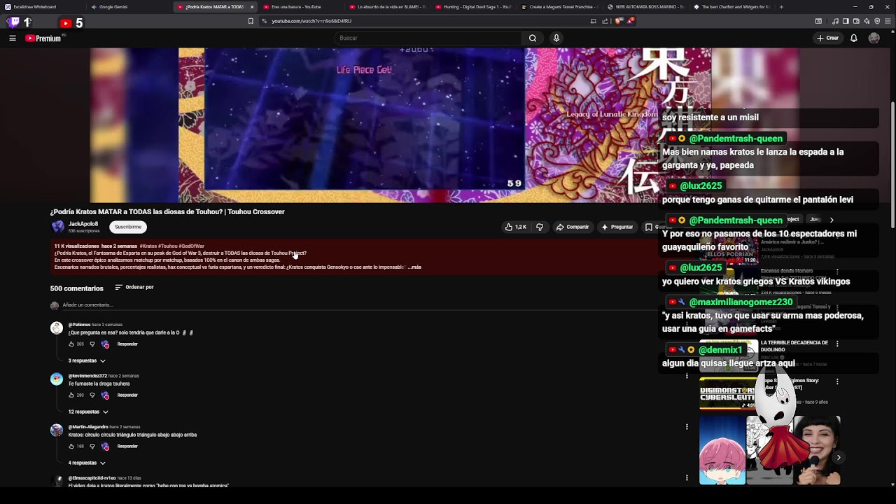Expand the 4 respuestas replies
896x504 pixels.
pyautogui.click(x=87, y=463)
